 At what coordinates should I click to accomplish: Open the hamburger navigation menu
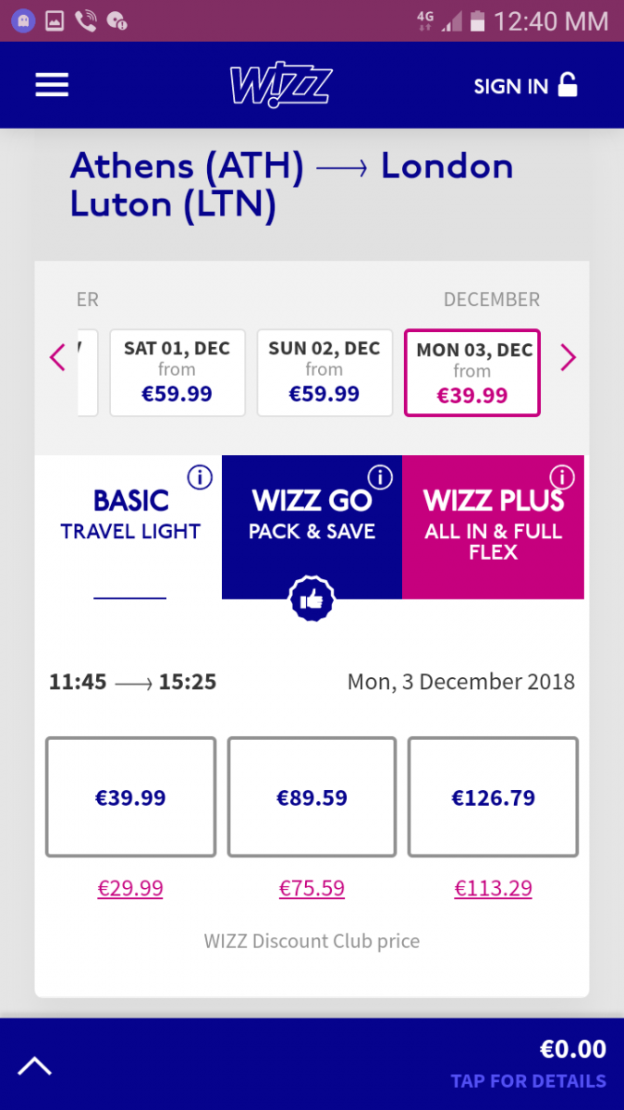point(52,85)
